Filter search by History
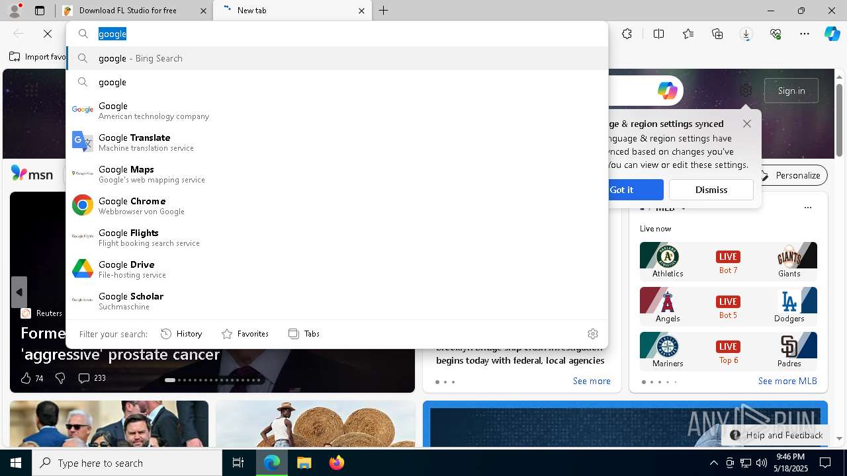 pos(181,334)
